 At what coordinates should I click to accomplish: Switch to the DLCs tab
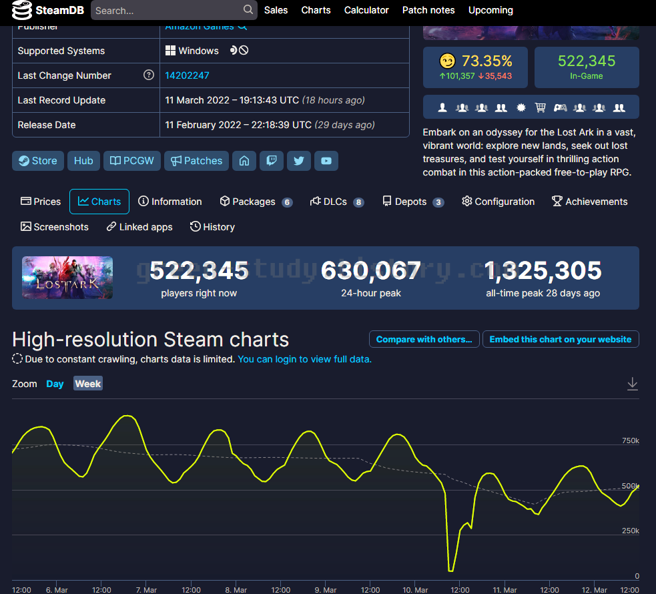(337, 202)
